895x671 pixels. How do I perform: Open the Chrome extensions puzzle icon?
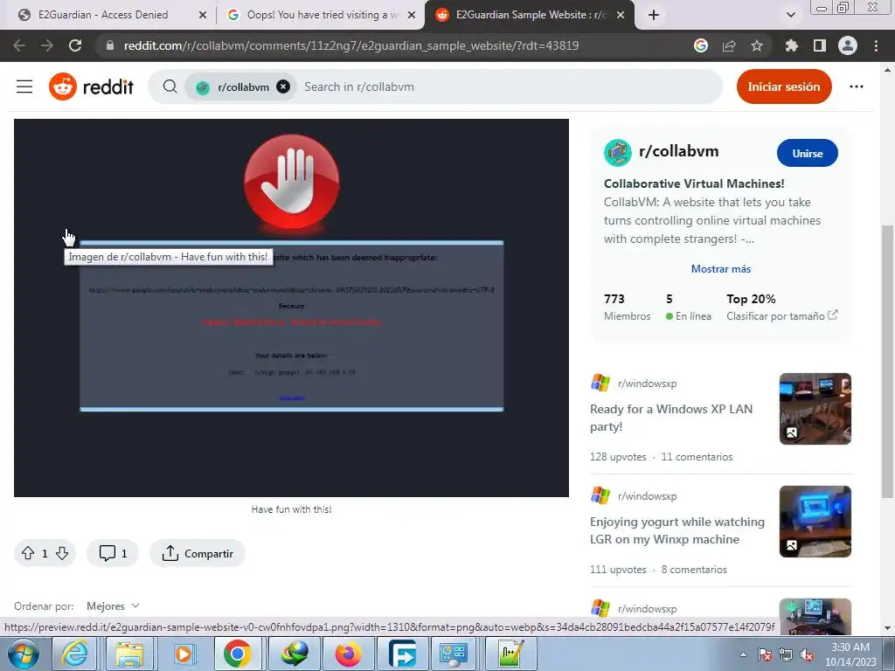791,45
